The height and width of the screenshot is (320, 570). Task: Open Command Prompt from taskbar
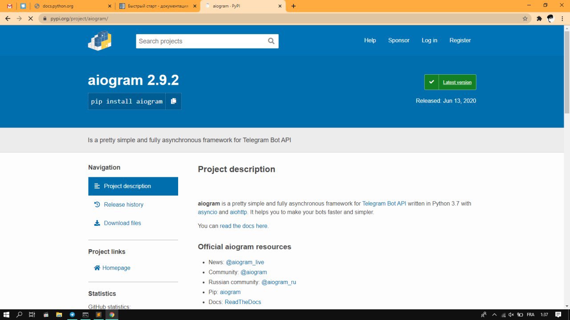coord(85,315)
